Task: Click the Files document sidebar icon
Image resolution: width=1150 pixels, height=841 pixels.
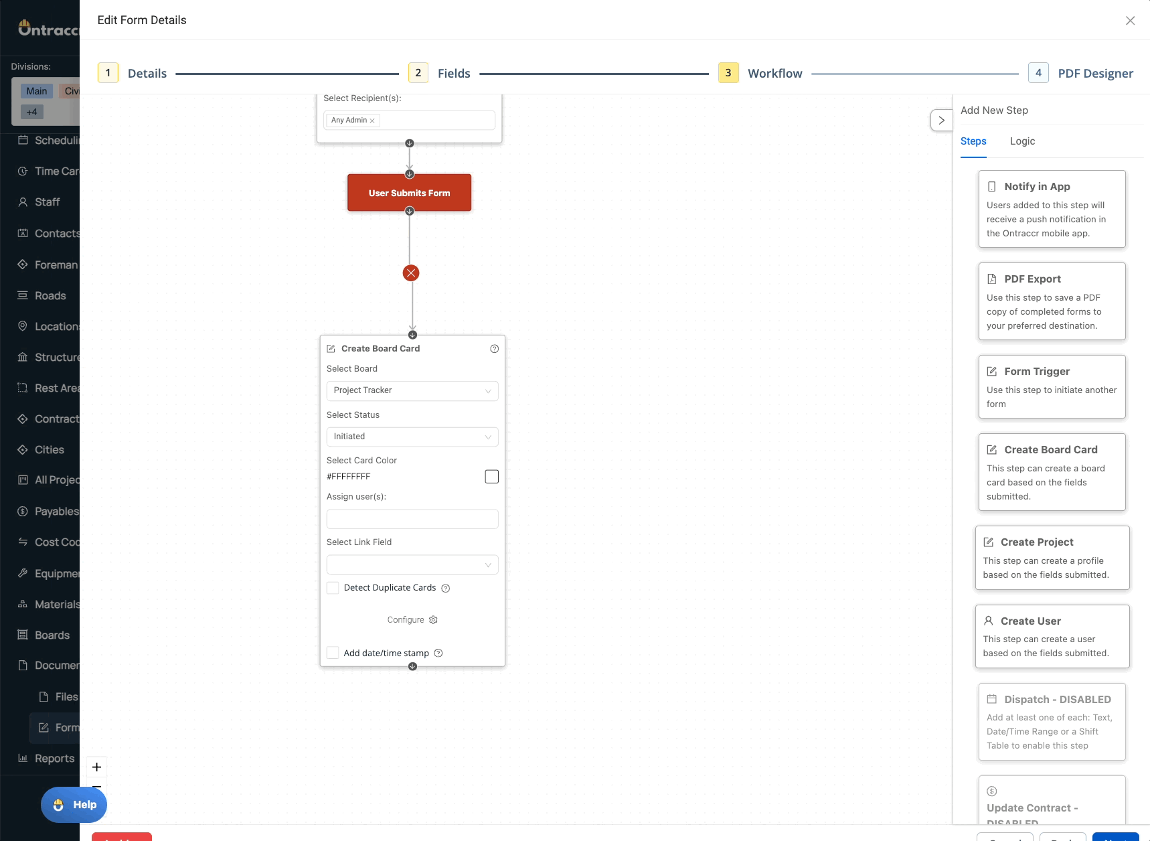Action: coord(44,697)
